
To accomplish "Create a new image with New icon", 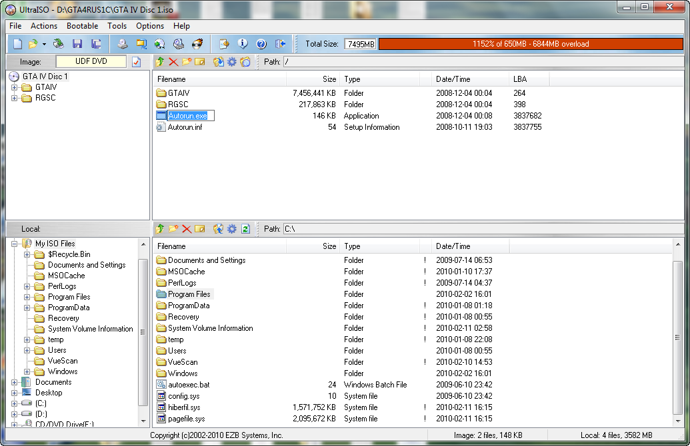I will coord(17,44).
